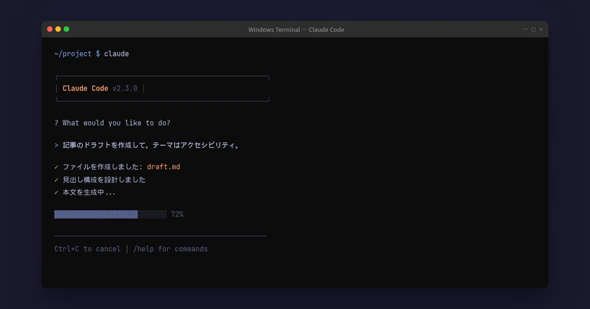The image size is (590, 309).
Task: Click the 'Claude Code' banner title
Action: click(86, 89)
